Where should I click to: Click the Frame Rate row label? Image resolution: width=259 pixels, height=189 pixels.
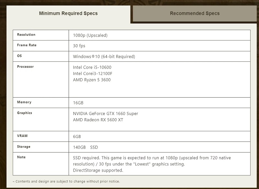pos(27,45)
